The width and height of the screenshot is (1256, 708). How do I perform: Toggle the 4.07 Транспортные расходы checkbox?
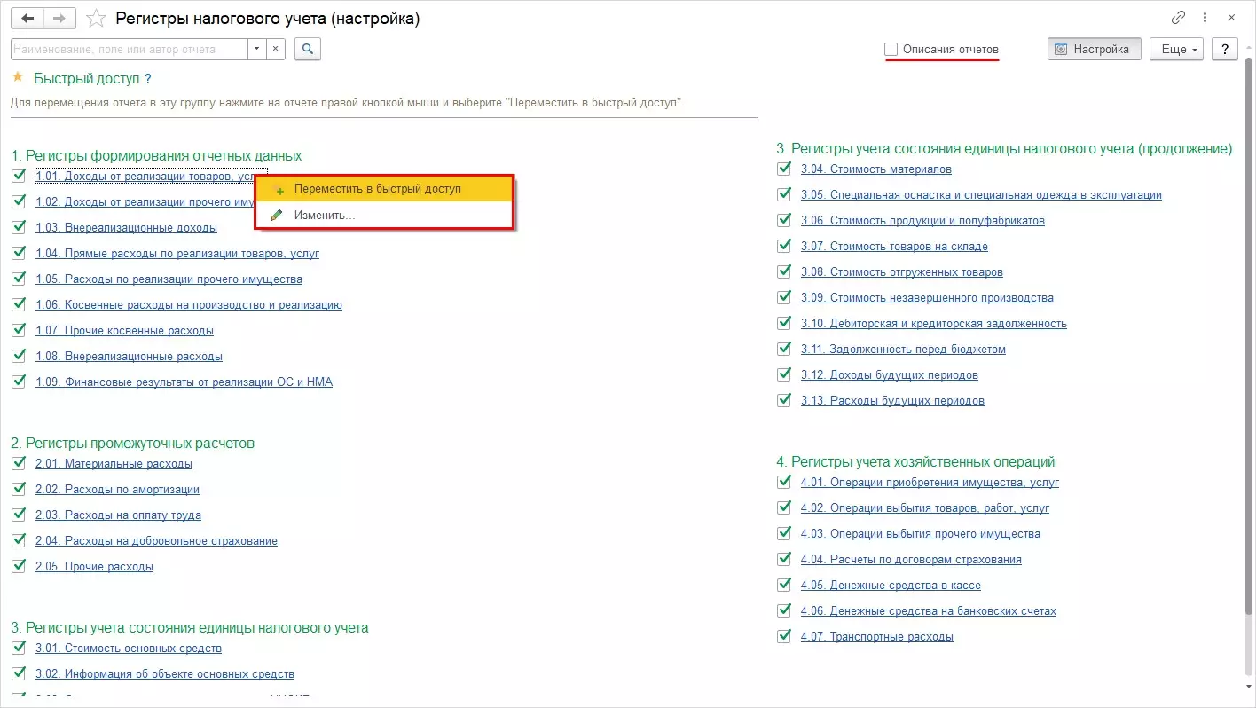click(x=784, y=636)
